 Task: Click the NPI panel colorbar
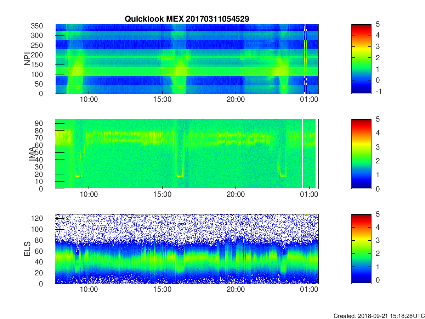click(361, 59)
